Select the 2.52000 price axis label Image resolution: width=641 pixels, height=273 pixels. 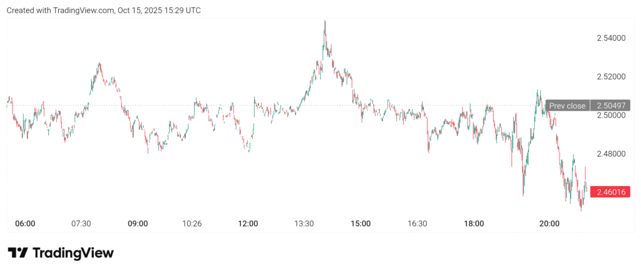tap(612, 77)
